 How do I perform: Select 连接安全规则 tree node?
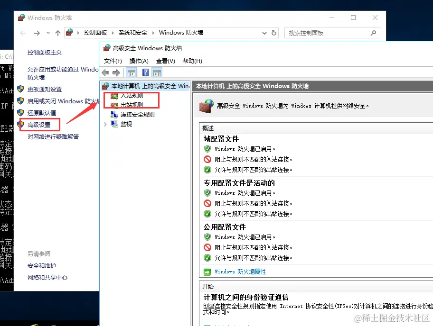[x=138, y=114]
